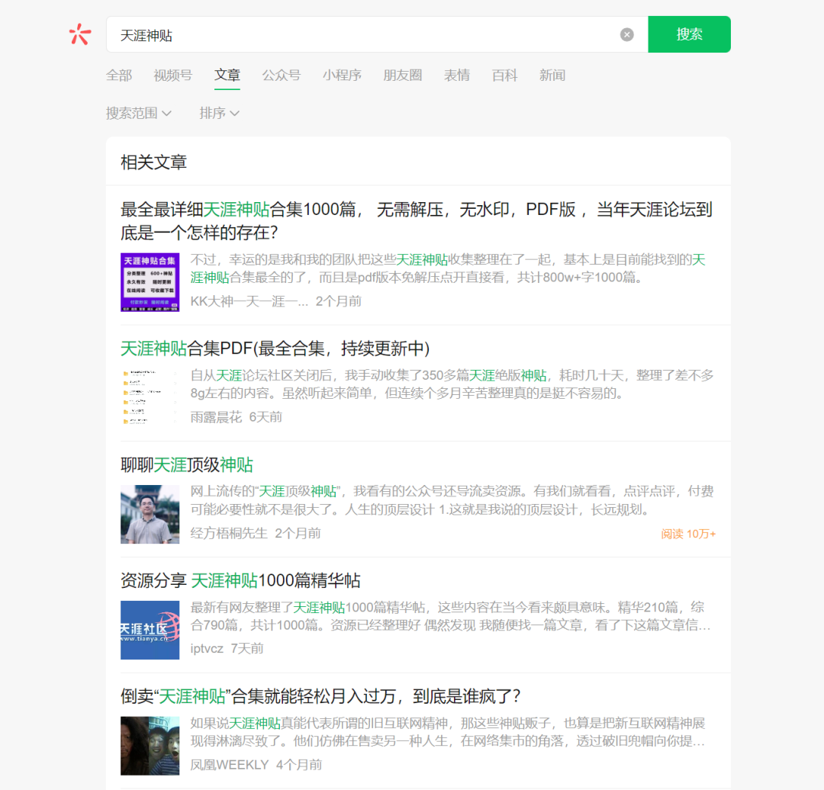Switch to the 视频号 tab

(173, 75)
